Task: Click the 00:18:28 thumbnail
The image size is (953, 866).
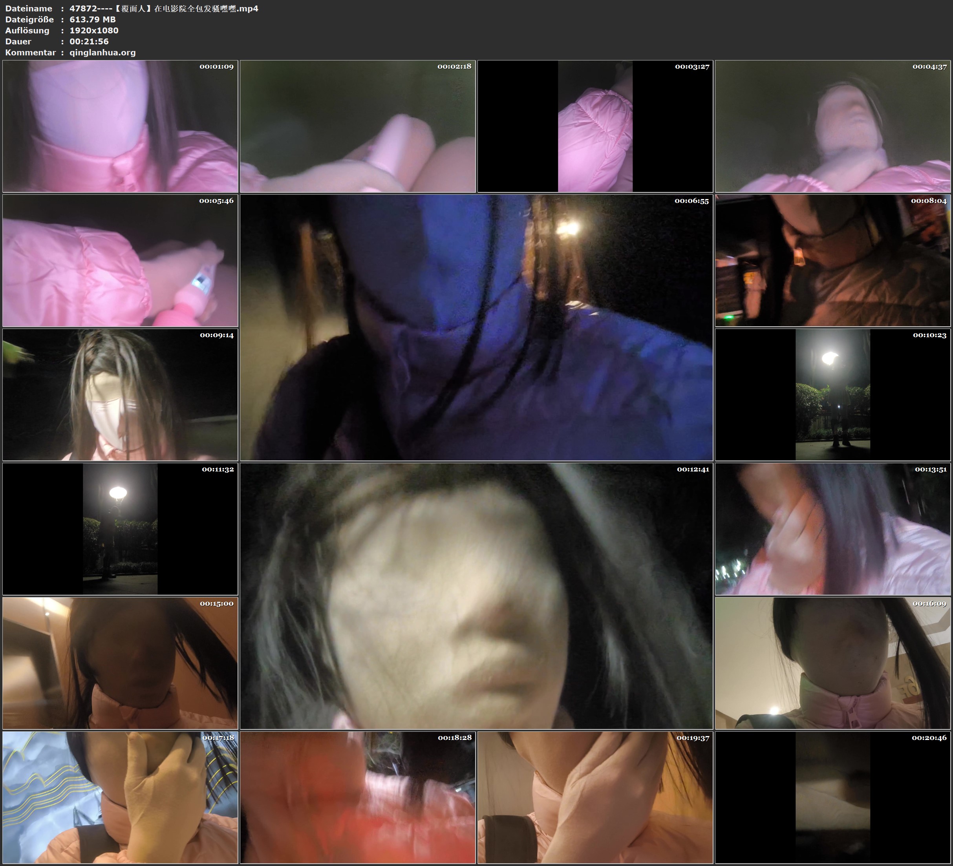Action: [358, 797]
